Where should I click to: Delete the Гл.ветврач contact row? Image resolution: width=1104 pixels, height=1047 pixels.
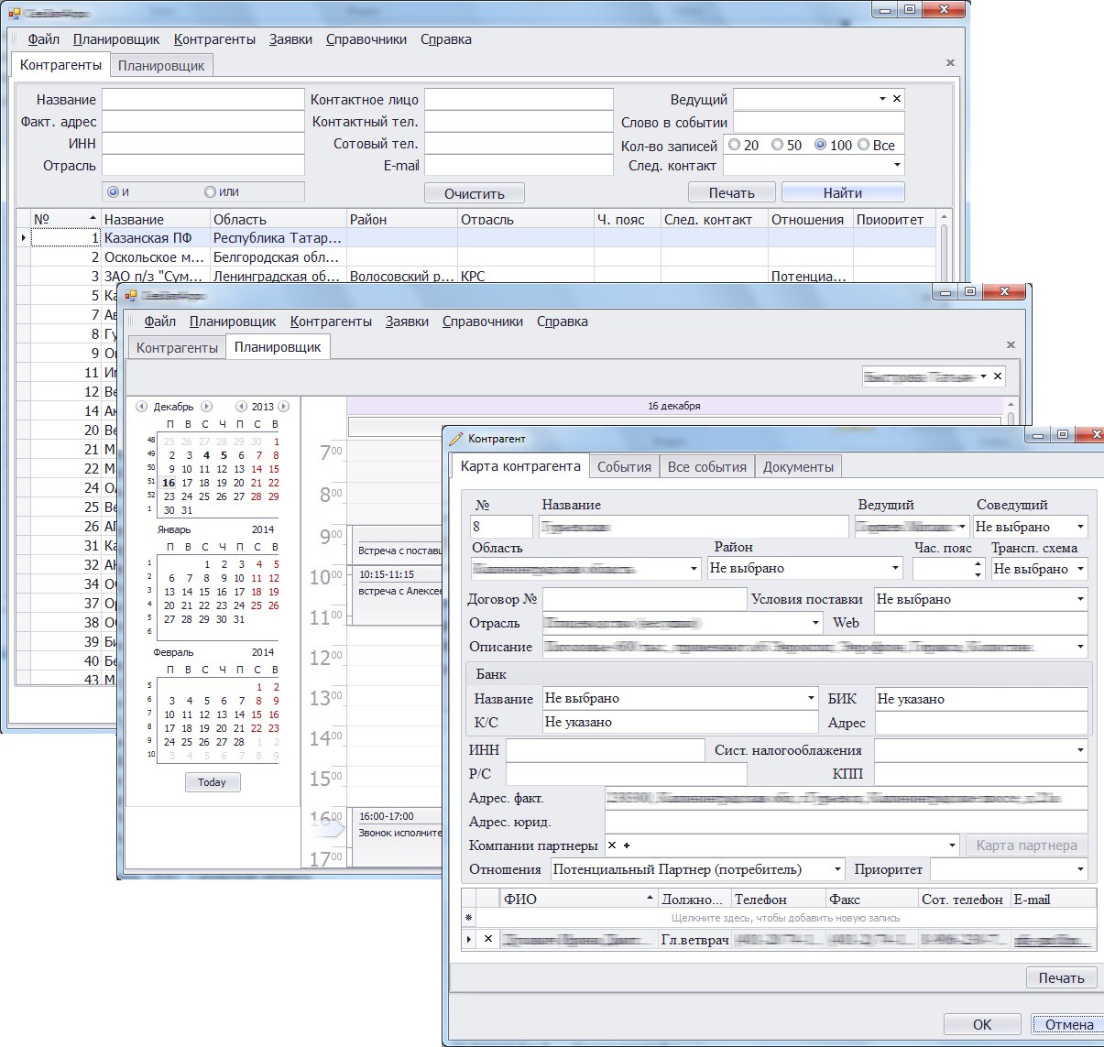point(488,939)
